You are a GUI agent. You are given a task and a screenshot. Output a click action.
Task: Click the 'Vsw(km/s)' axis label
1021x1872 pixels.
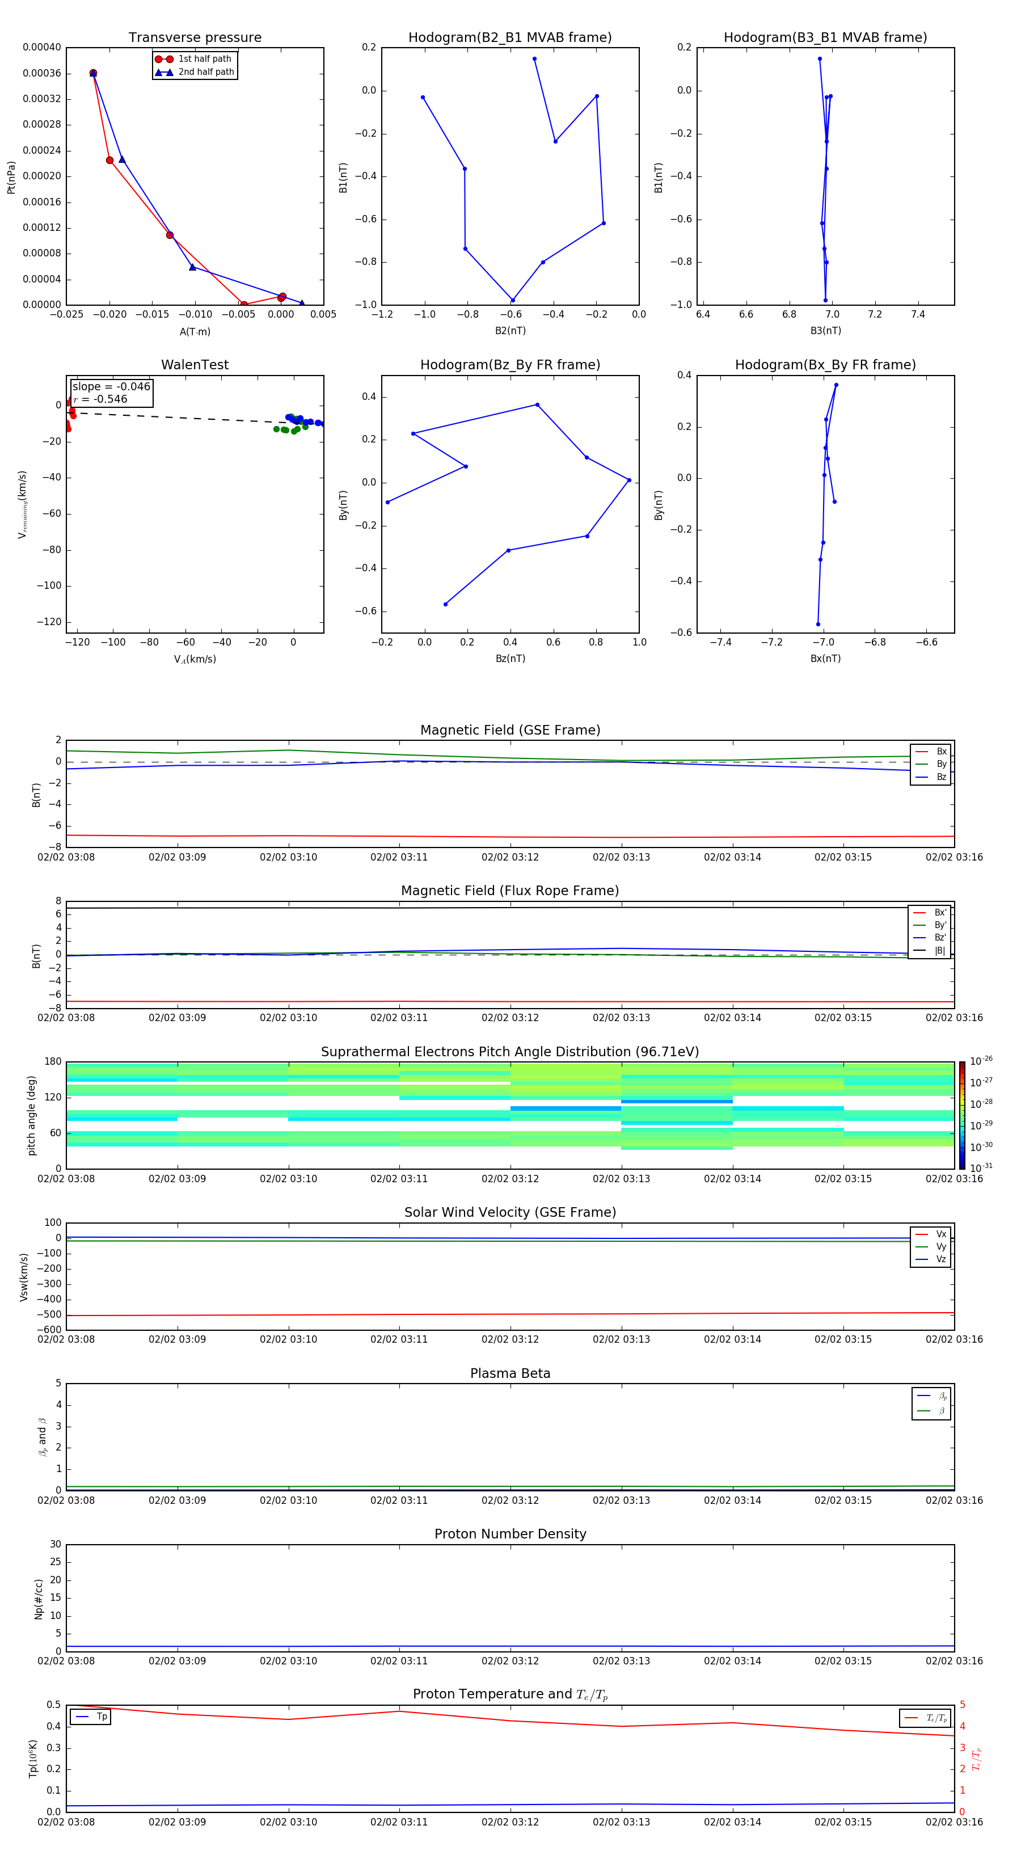(x=23, y=1277)
